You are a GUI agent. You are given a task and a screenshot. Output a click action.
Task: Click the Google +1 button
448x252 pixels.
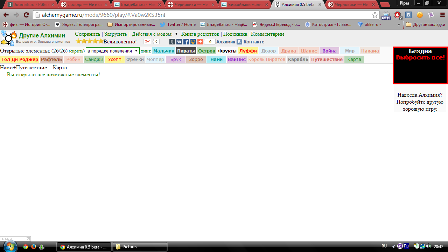(148, 42)
